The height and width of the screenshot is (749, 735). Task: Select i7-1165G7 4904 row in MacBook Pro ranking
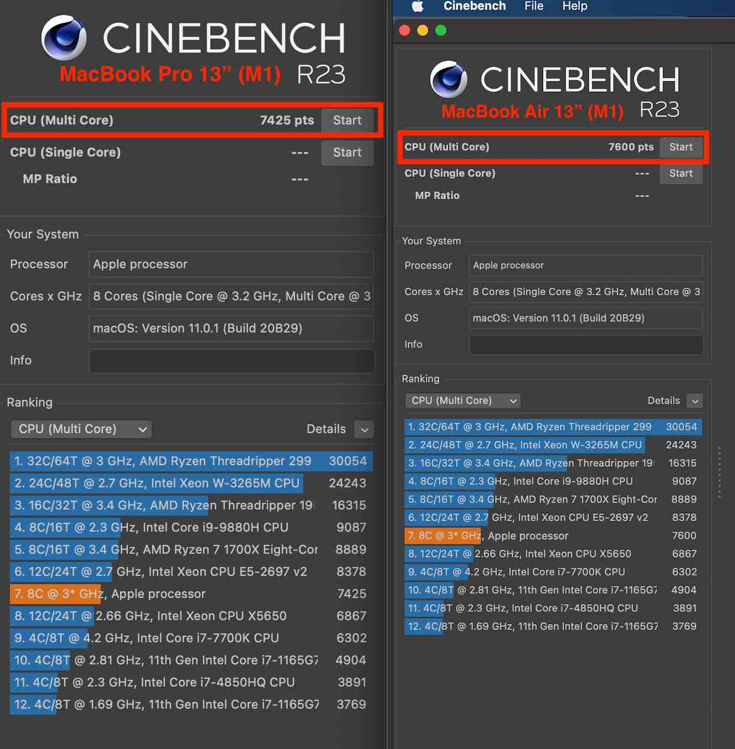[191, 660]
